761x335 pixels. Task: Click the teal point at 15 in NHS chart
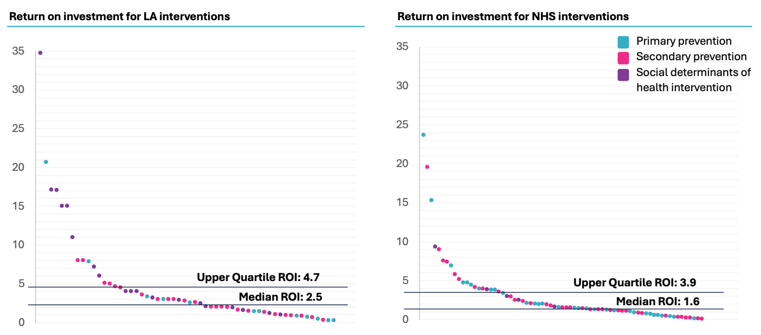coord(431,200)
